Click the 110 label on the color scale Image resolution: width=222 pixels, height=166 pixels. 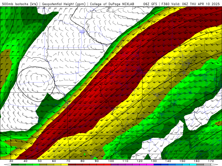coord(125,161)
